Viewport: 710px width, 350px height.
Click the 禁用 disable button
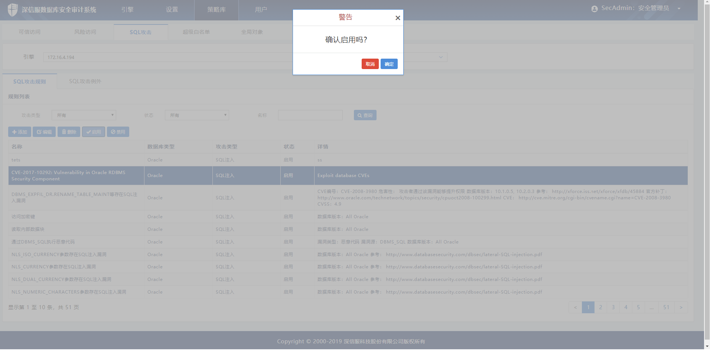(x=118, y=132)
